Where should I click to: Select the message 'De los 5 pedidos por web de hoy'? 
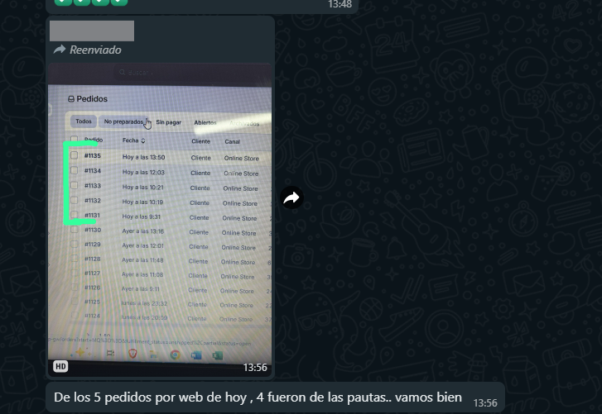coord(275,397)
